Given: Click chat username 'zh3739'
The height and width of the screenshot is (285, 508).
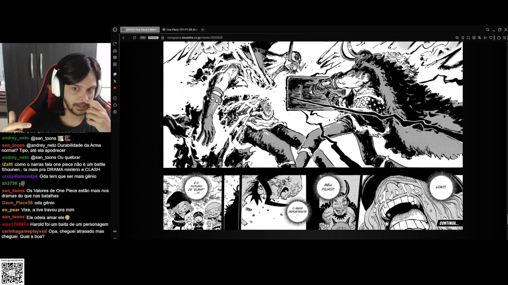Looking at the screenshot, I should (x=10, y=184).
